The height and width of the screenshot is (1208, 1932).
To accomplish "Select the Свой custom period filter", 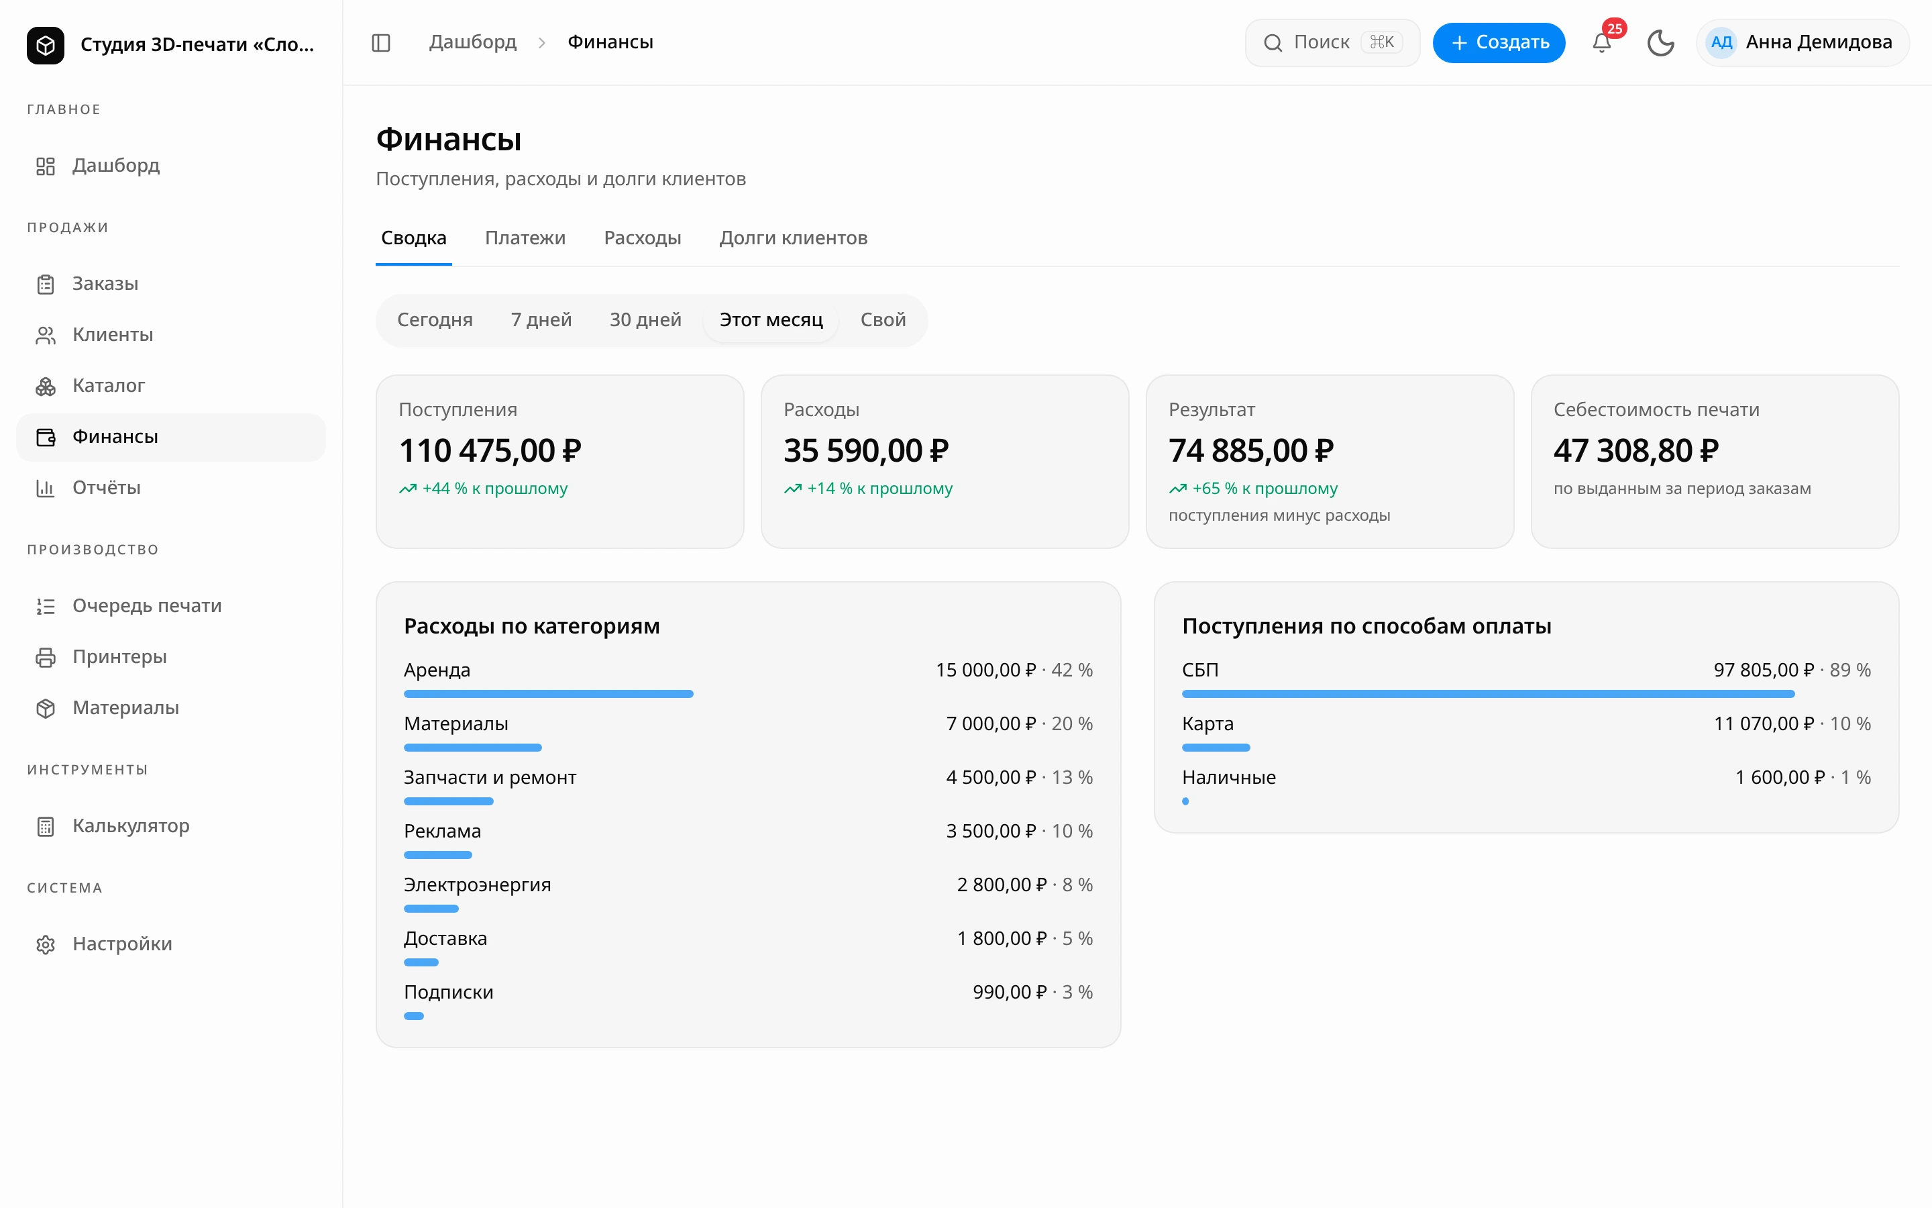I will coord(883,319).
